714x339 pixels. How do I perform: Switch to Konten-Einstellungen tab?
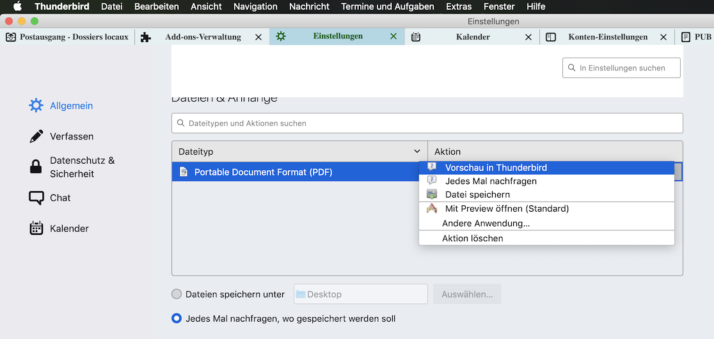(x=607, y=37)
